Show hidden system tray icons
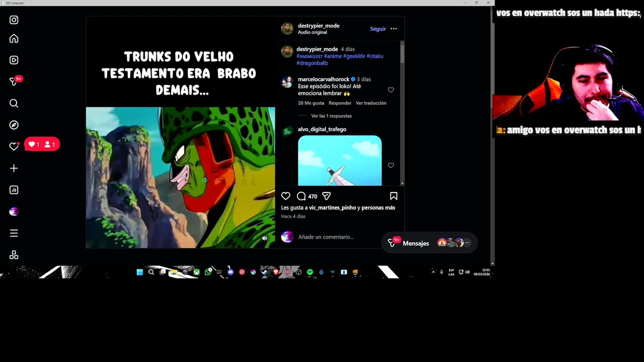644x362 pixels. pos(433,272)
